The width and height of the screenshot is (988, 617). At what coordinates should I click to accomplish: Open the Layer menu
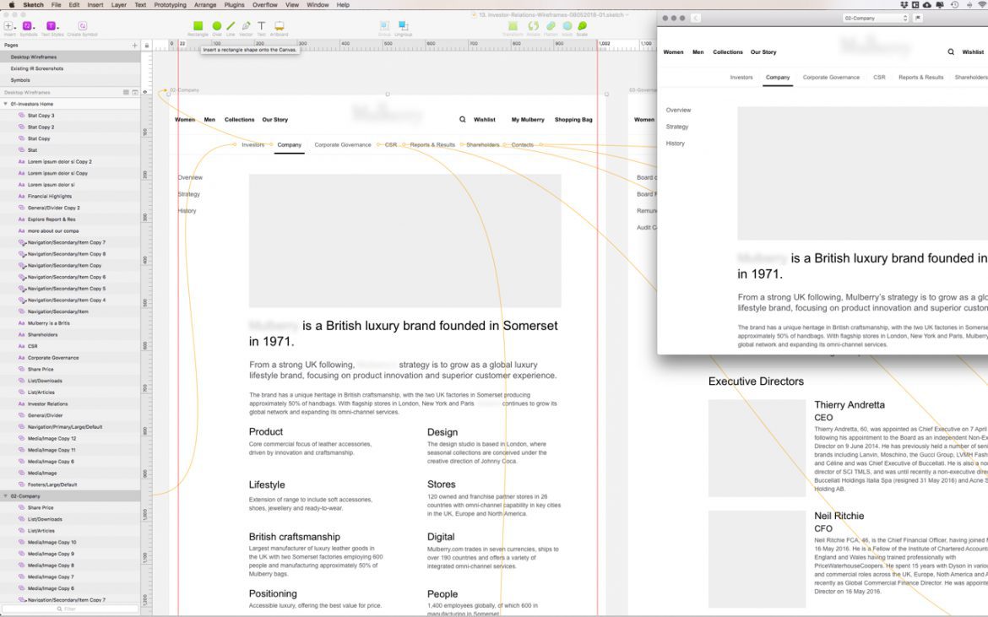click(119, 4)
